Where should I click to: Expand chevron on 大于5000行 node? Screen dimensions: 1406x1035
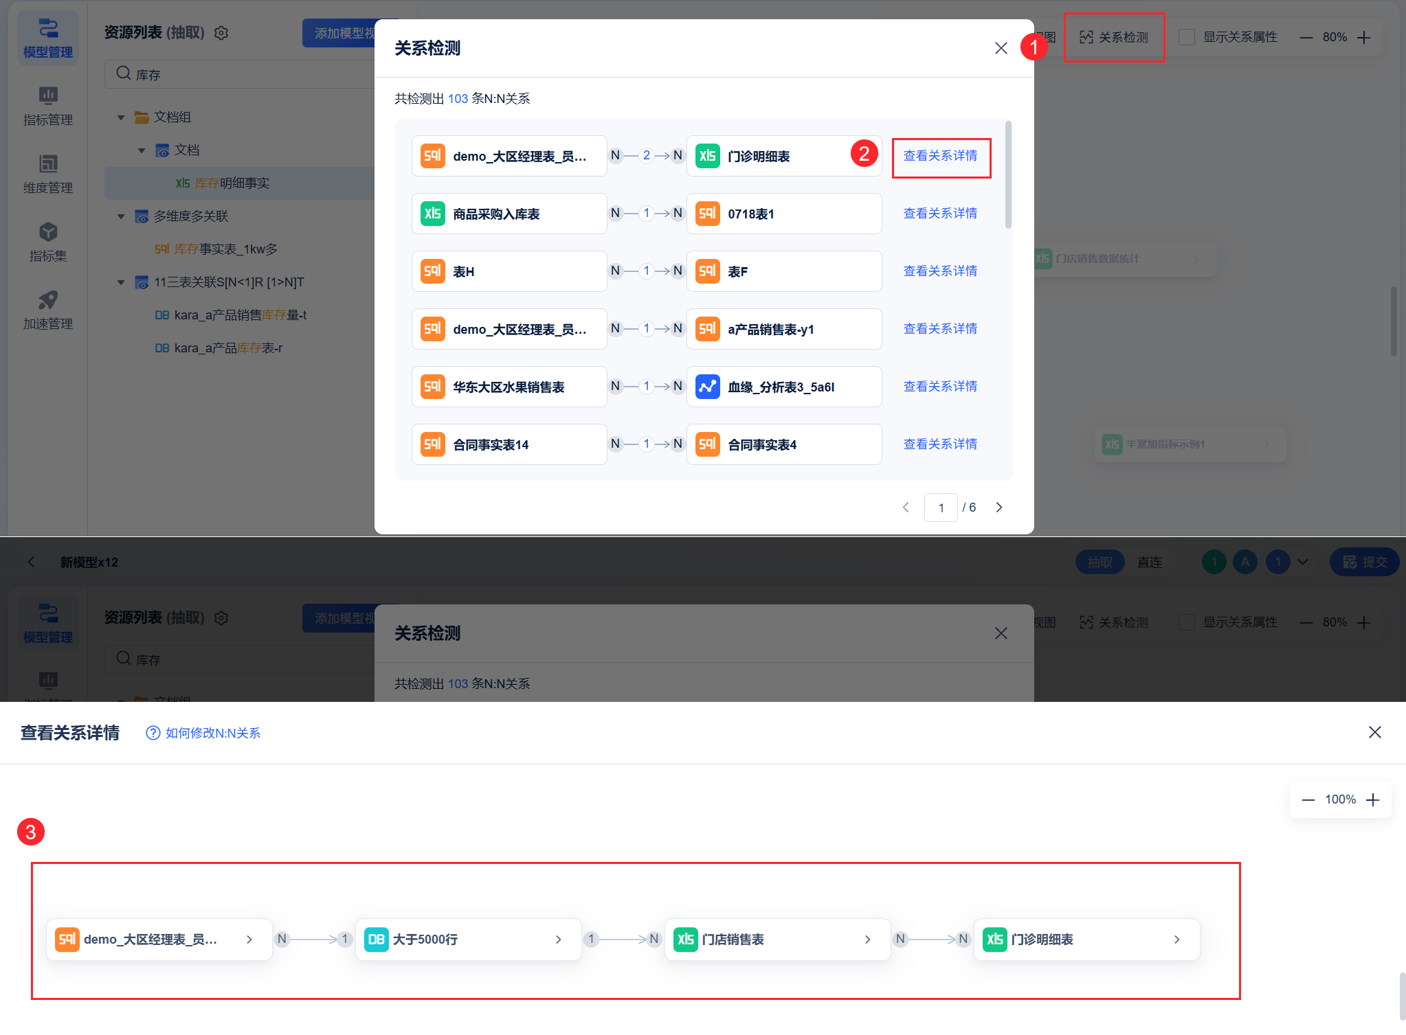(x=559, y=940)
